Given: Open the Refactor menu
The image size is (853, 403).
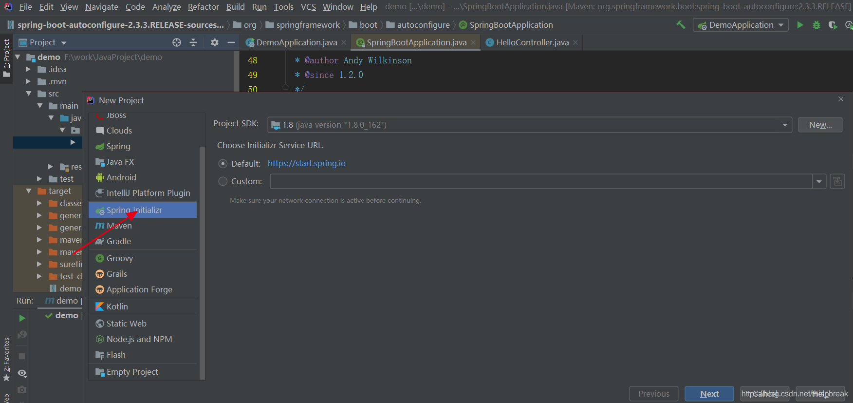Looking at the screenshot, I should coord(204,7).
